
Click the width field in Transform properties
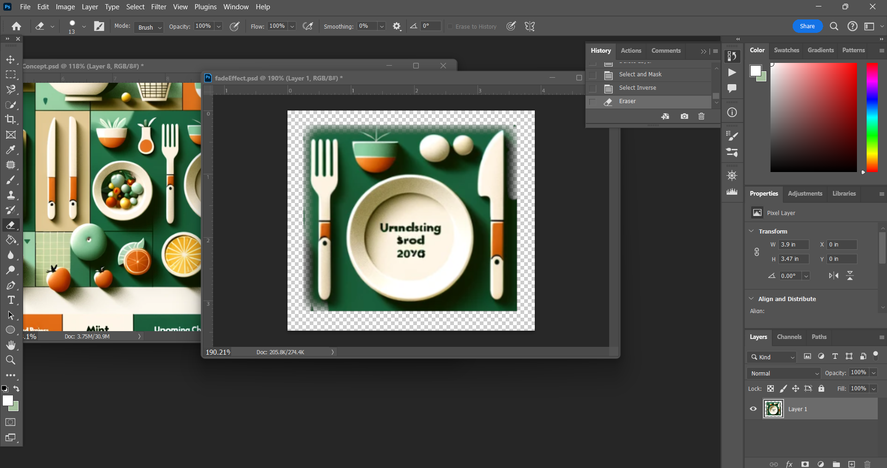click(x=793, y=245)
